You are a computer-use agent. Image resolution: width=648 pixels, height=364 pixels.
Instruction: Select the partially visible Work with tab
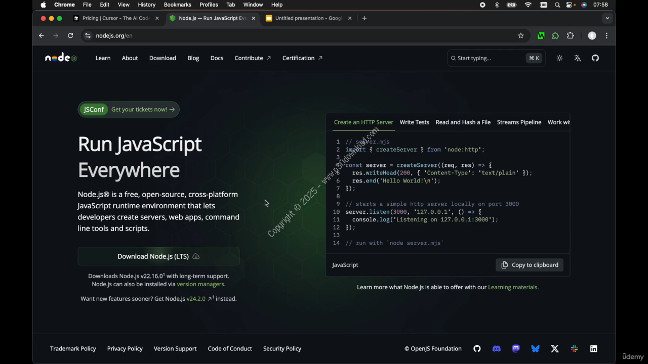(x=559, y=122)
